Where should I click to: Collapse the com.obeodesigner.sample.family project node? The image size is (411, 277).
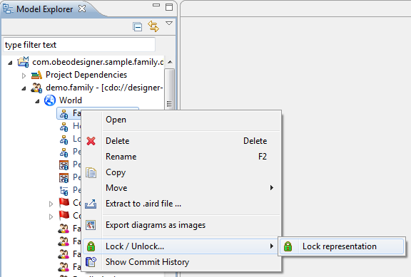point(10,63)
